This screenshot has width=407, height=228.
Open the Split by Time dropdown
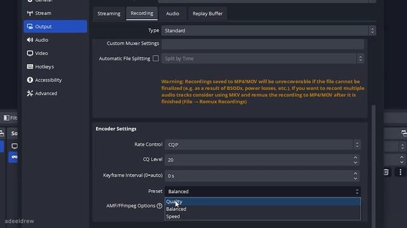(263, 58)
